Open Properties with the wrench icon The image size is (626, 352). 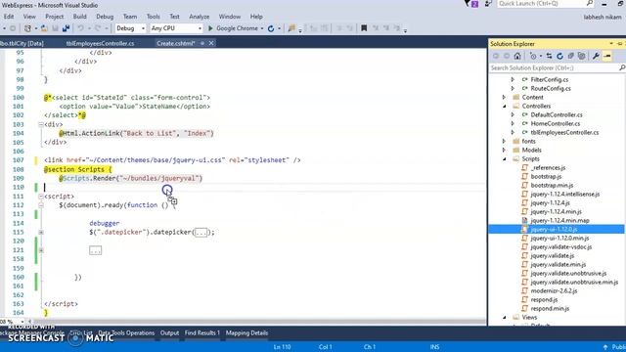596,56
